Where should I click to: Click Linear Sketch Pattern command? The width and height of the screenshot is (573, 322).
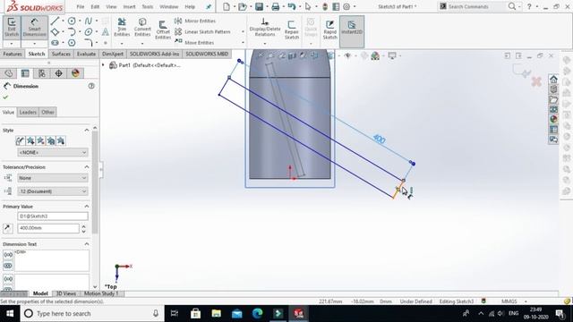[203, 32]
